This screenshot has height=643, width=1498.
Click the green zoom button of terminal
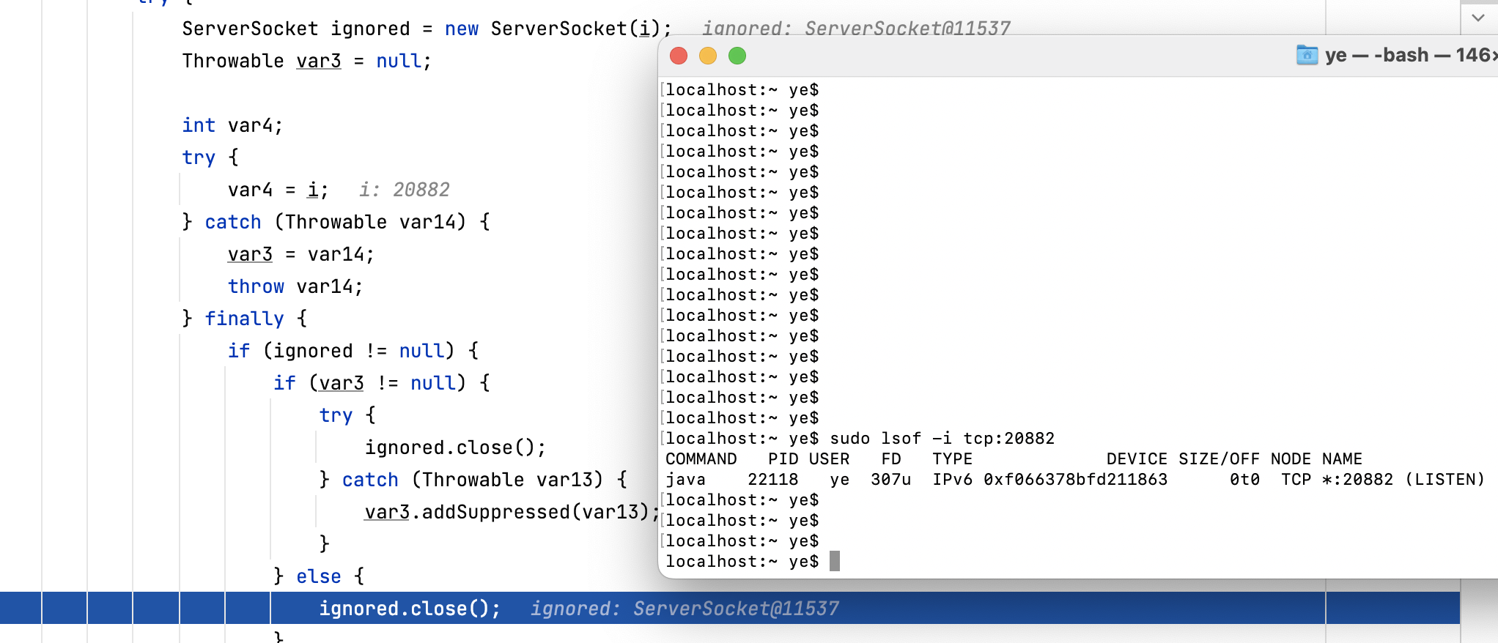click(737, 56)
